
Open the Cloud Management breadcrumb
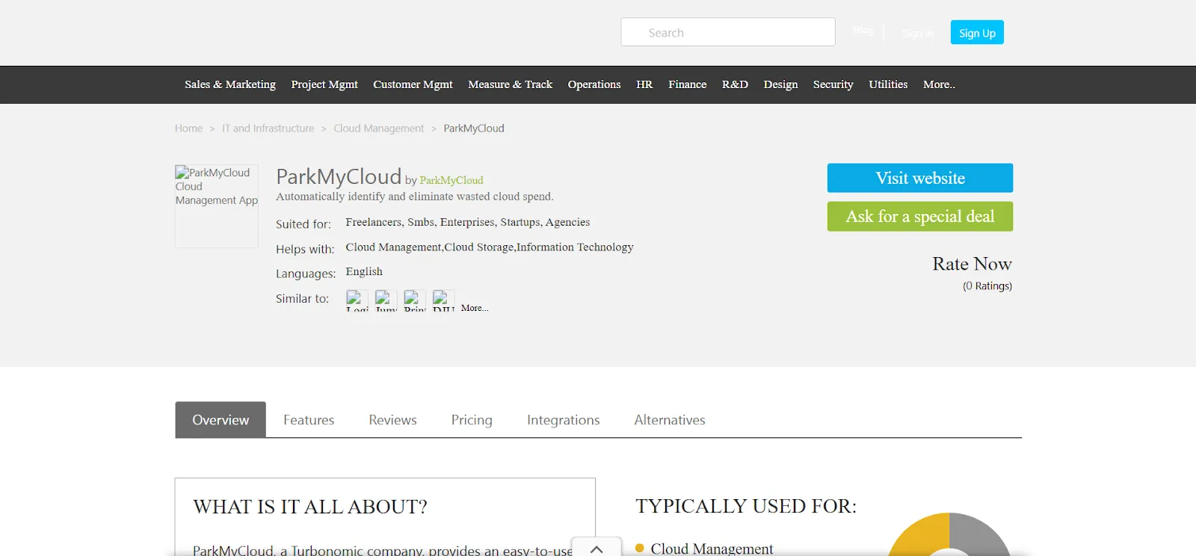pyautogui.click(x=379, y=129)
